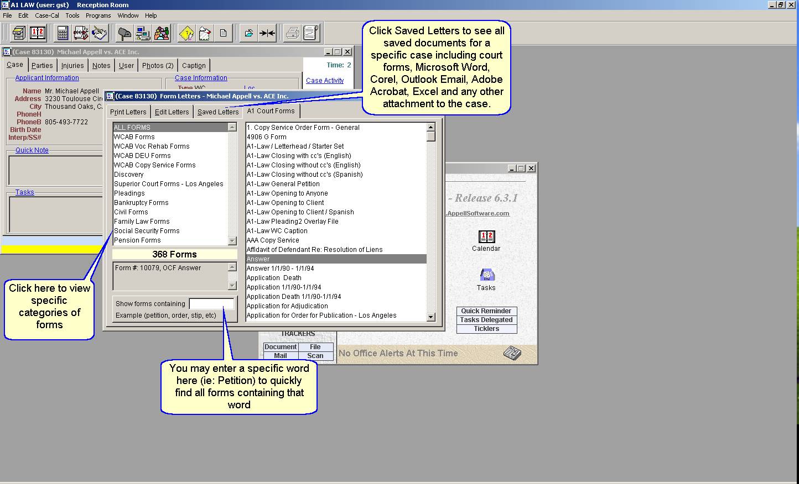
Task: Select the Application for Adjudication form
Action: (x=287, y=306)
